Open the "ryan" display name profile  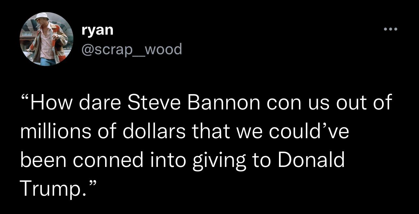coord(98,30)
